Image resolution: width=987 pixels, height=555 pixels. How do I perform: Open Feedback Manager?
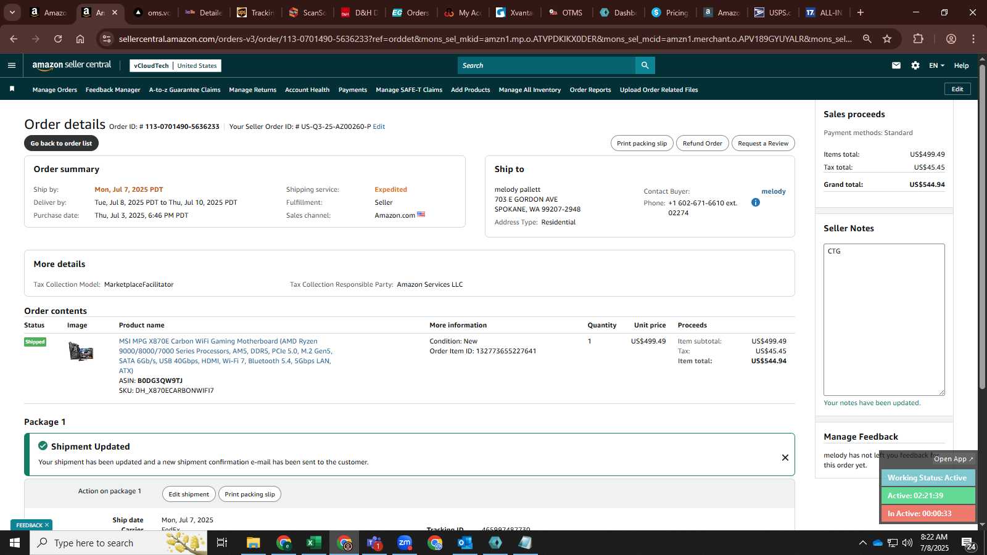[113, 90]
